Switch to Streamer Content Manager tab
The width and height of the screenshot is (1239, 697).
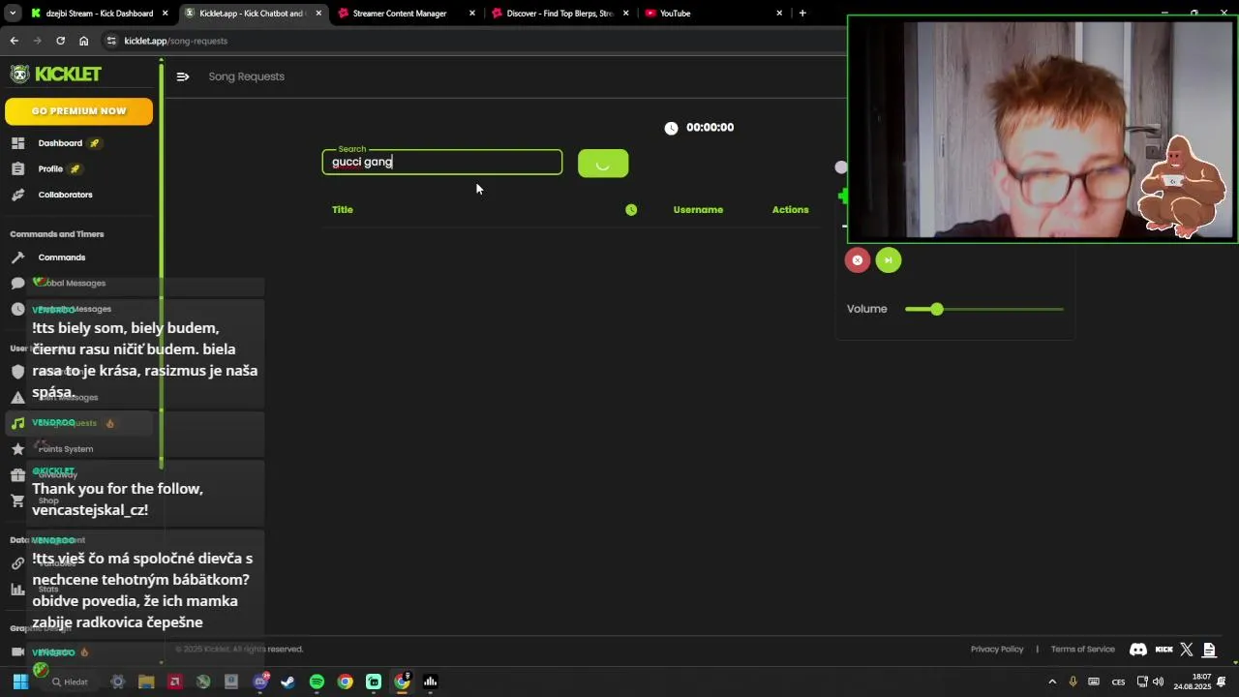(x=407, y=14)
